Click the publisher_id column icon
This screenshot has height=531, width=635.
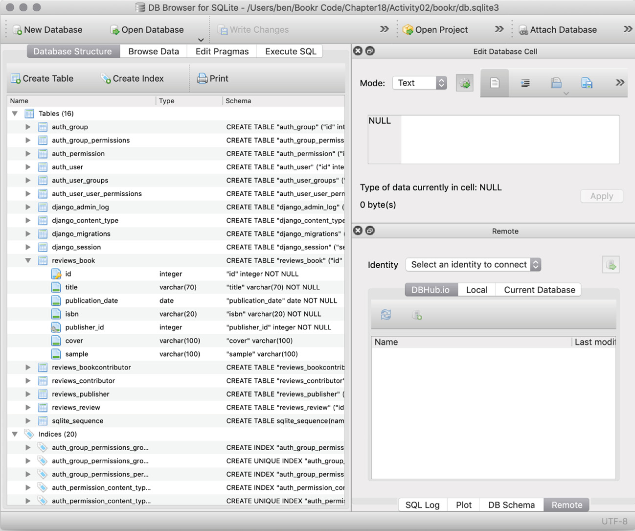56,327
